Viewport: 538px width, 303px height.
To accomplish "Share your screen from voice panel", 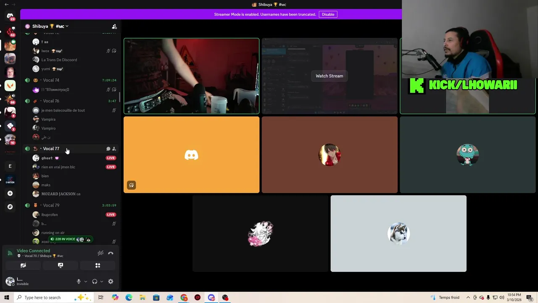I will coord(61,266).
